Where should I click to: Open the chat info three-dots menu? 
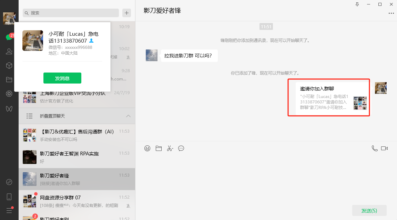click(391, 13)
